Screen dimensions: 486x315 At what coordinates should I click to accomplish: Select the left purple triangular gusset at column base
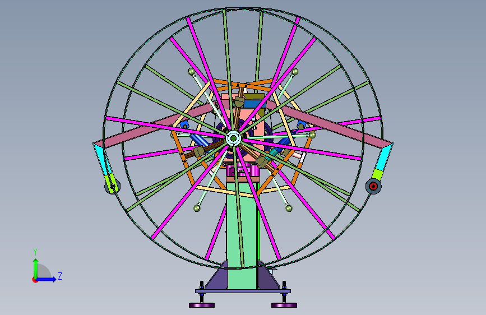click(x=217, y=277)
